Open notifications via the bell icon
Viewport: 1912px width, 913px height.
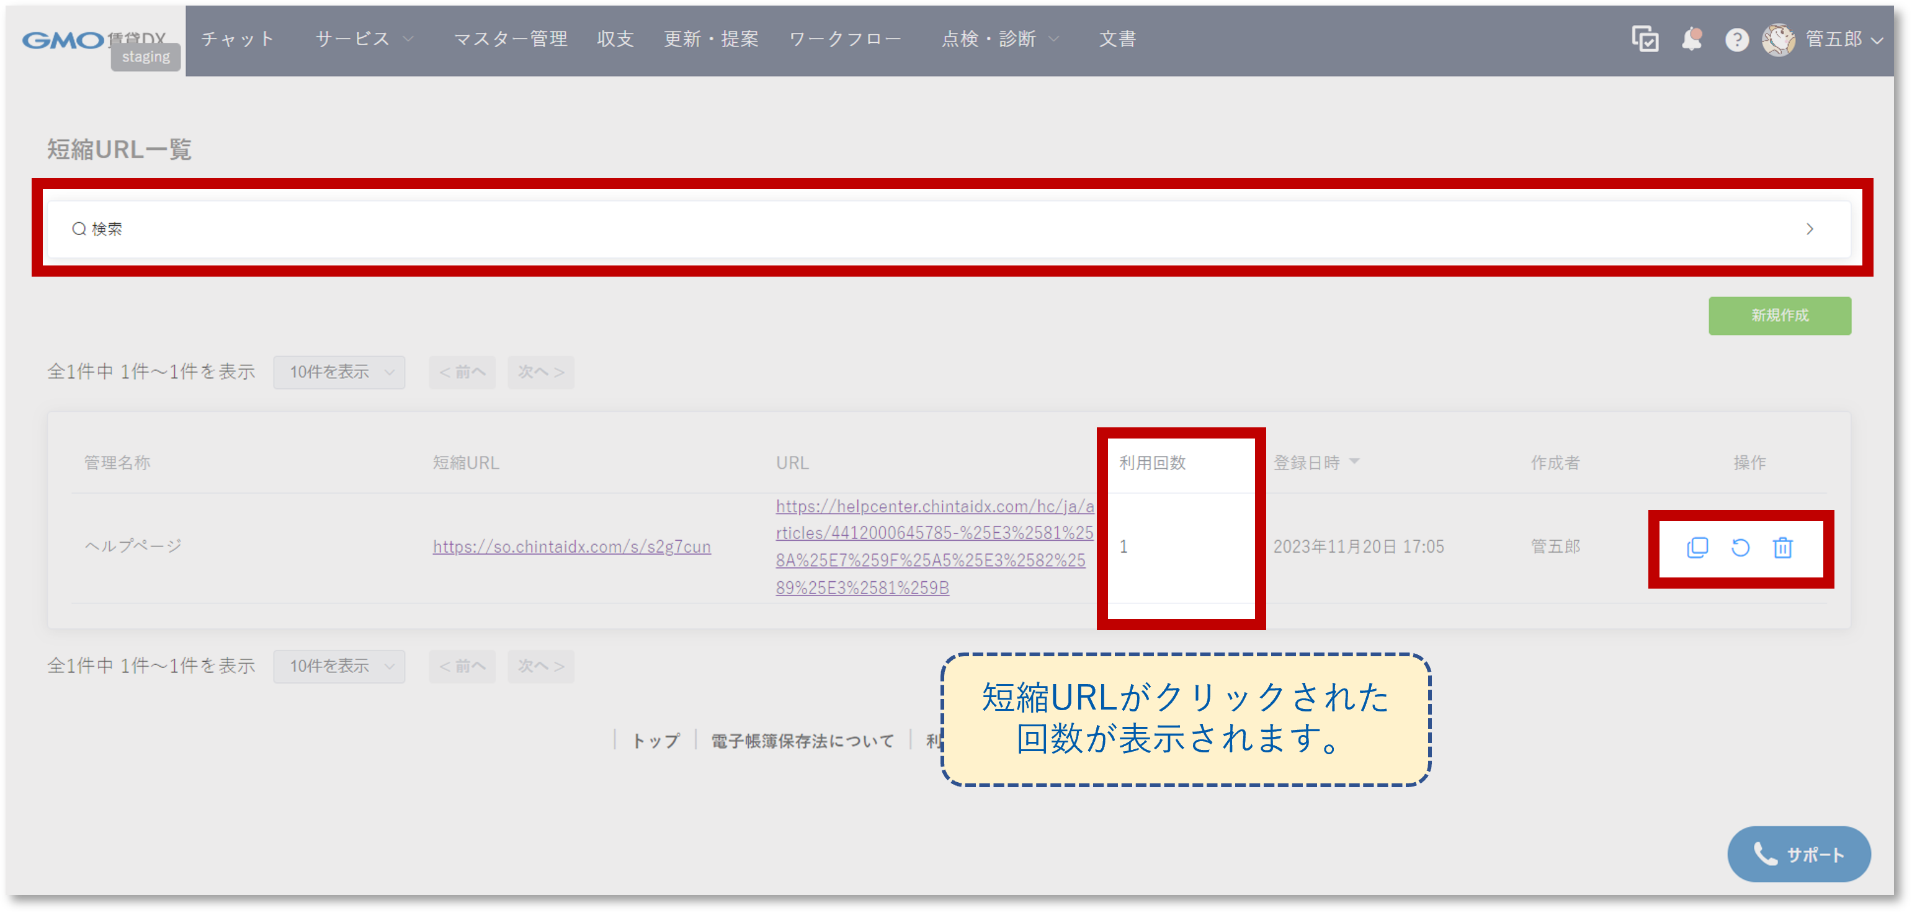coord(1693,39)
